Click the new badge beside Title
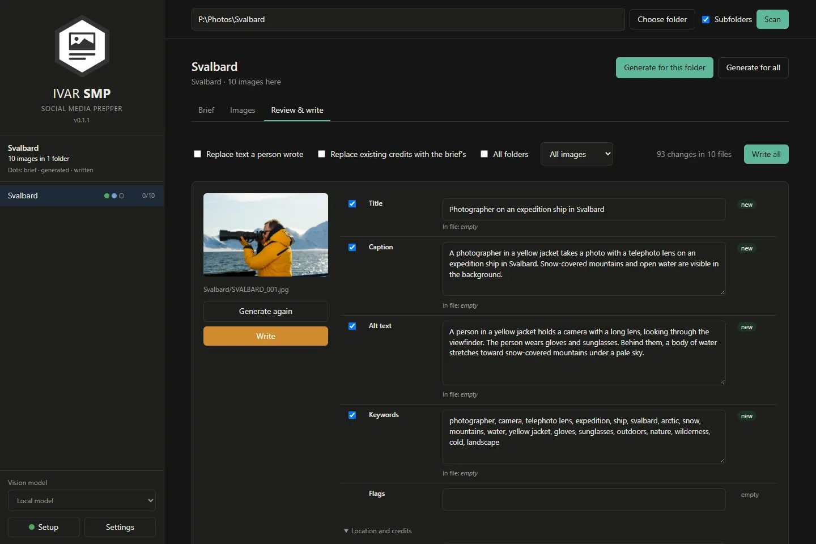The width and height of the screenshot is (816, 544). [747, 205]
